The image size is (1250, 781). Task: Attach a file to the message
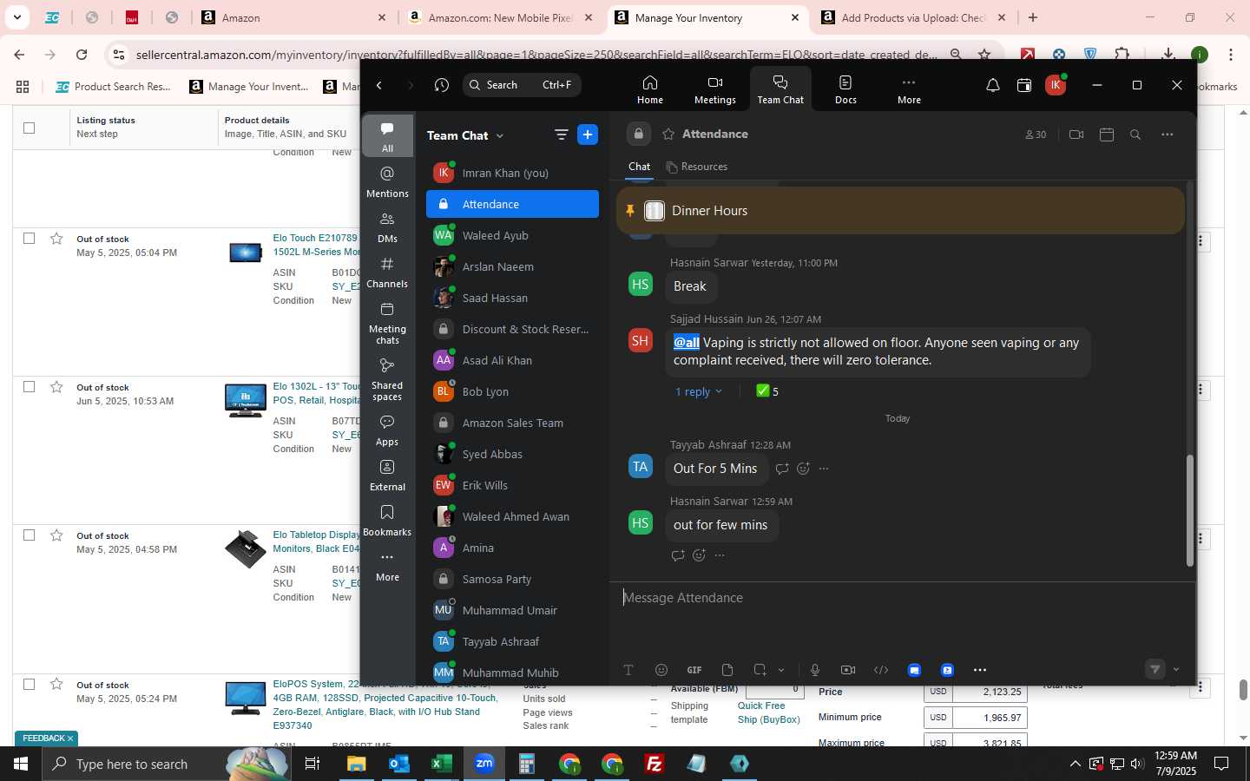[727, 670]
